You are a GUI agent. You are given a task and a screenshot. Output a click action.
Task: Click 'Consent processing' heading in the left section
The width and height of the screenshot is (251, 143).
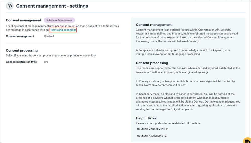[22, 50]
